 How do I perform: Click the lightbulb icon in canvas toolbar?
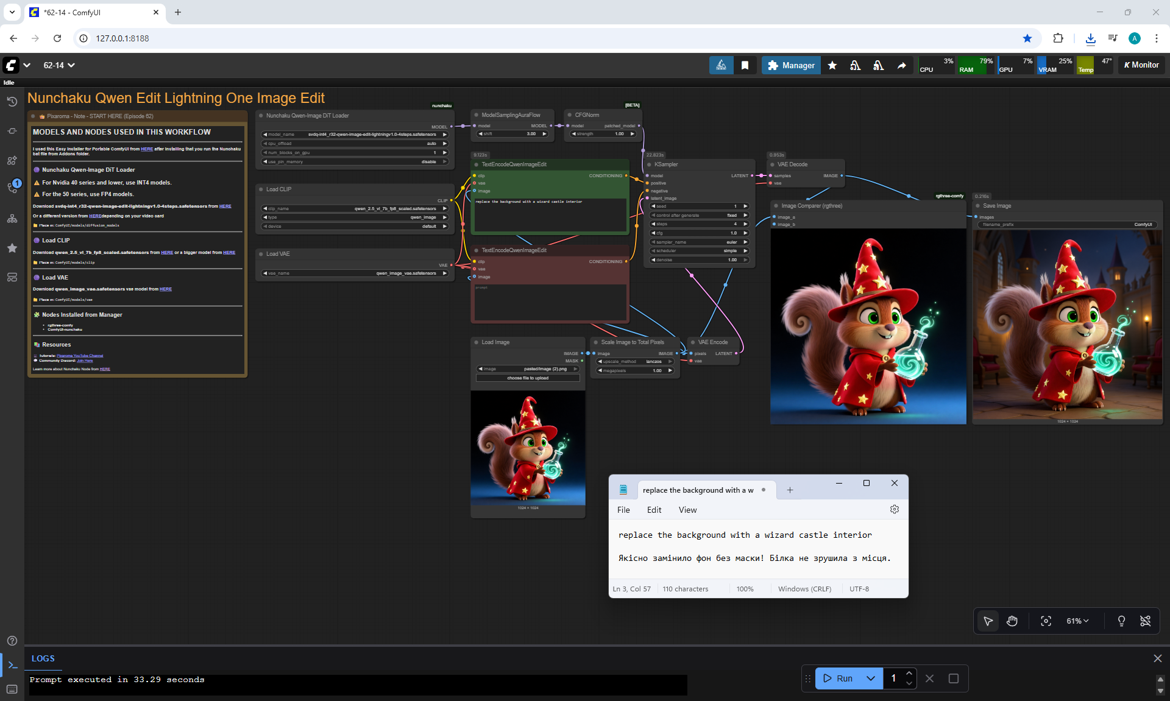tap(1121, 621)
